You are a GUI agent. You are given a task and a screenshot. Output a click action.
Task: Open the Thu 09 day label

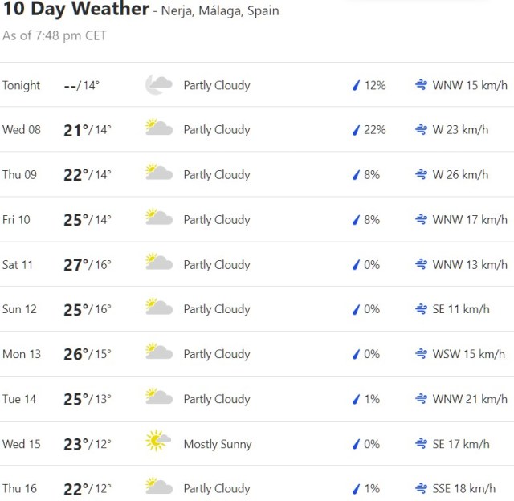20,174
